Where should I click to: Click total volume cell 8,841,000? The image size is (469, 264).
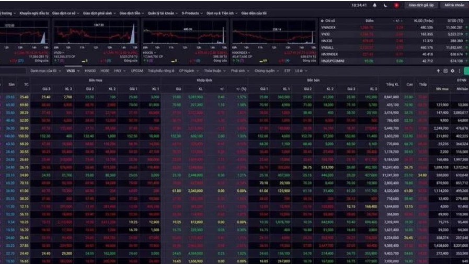[x=391, y=97]
